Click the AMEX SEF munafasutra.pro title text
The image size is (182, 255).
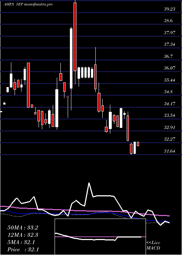(x=28, y=4)
